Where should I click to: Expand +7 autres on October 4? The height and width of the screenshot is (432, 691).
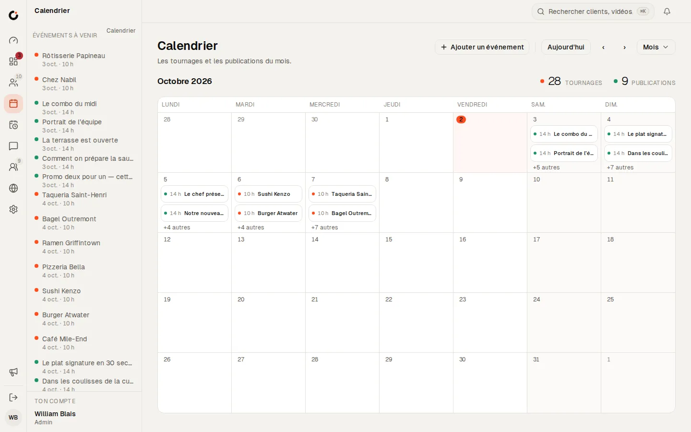pos(620,168)
